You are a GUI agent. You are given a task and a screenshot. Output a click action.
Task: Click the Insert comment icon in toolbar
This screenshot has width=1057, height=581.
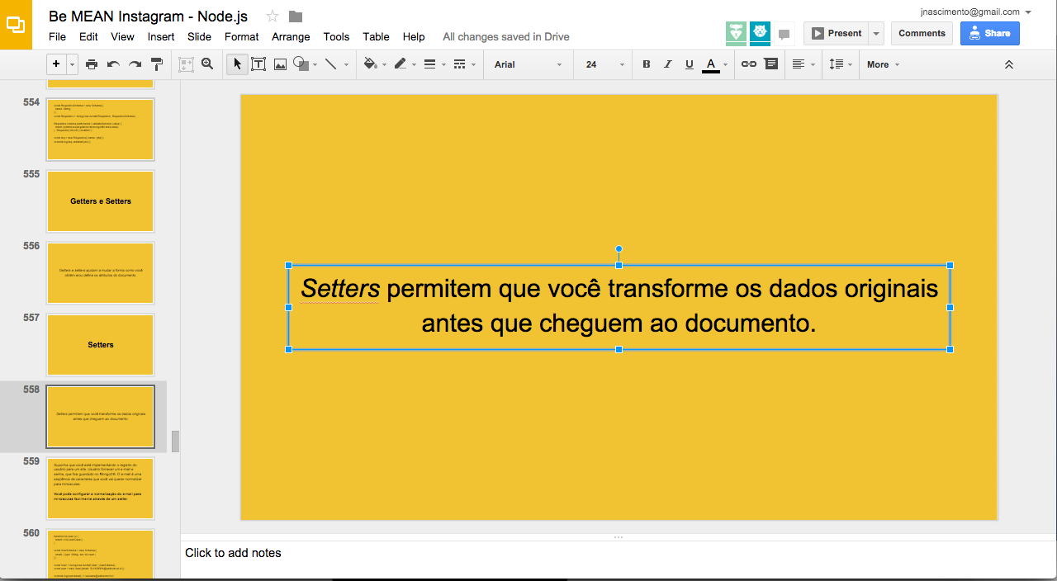coord(771,64)
